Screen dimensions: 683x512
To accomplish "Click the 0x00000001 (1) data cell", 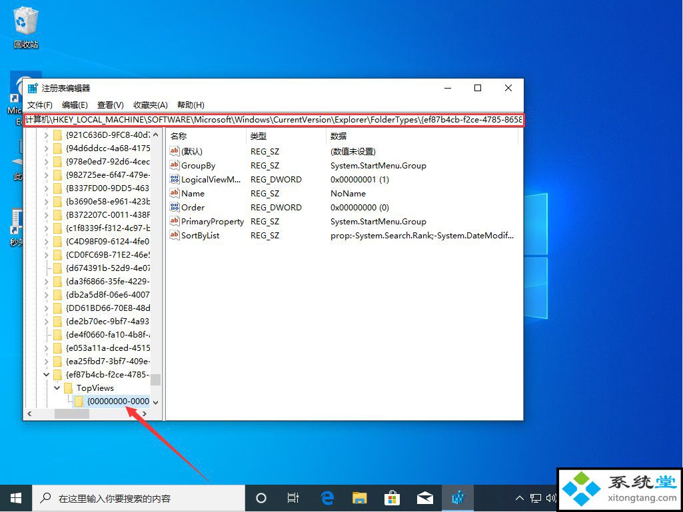I will 360,179.
